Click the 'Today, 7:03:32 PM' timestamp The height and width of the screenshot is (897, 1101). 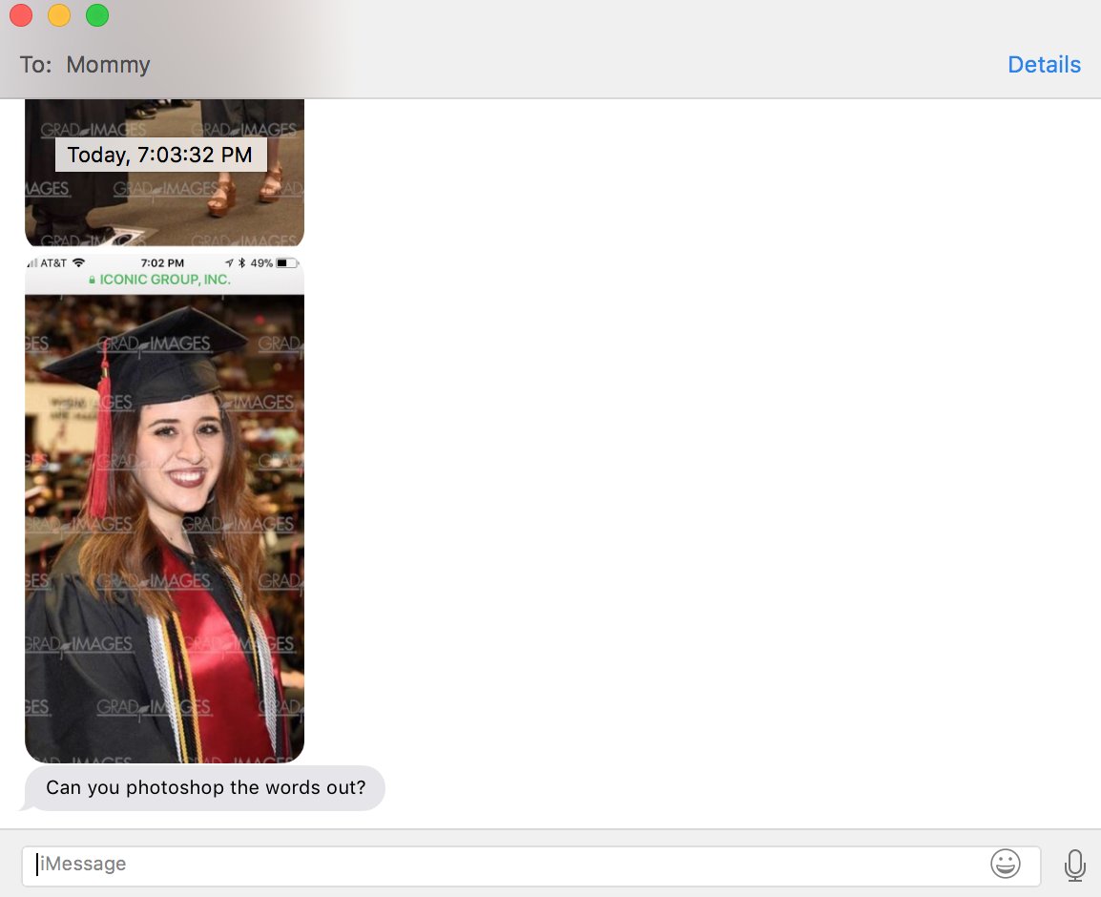pyautogui.click(x=161, y=155)
